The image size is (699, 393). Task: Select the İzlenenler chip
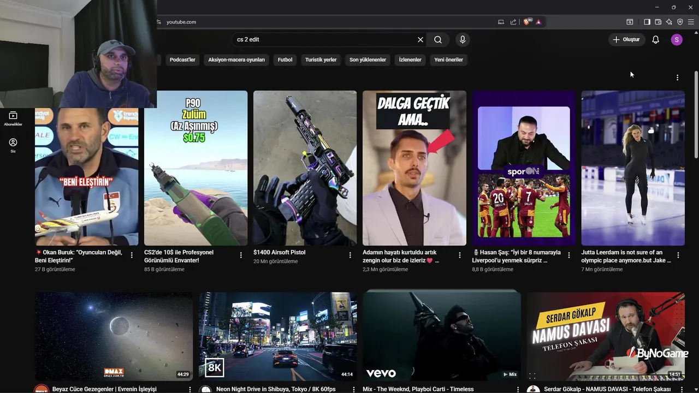tap(410, 60)
